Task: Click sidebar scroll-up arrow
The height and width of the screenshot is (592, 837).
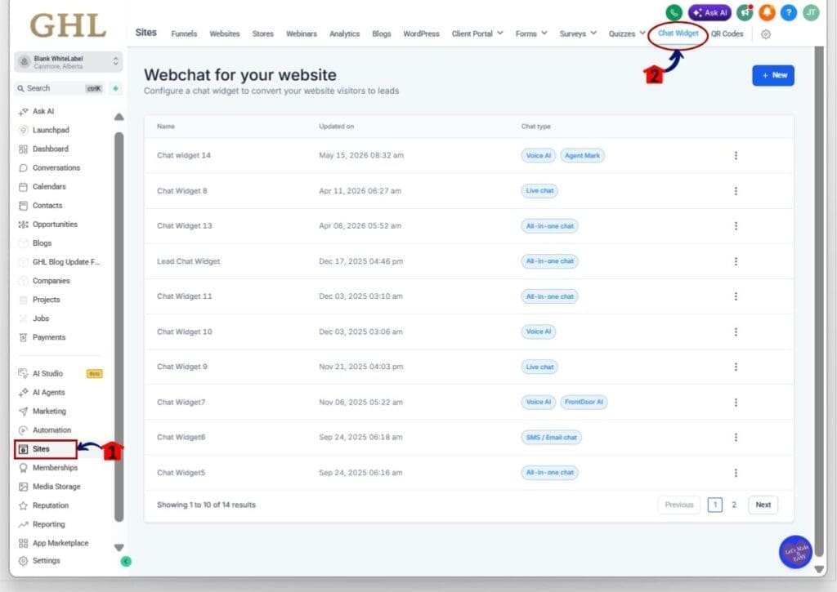Action: 119,117
